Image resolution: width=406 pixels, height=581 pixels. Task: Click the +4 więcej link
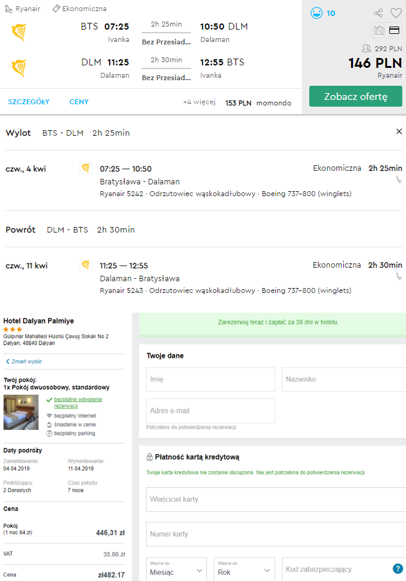(x=199, y=102)
